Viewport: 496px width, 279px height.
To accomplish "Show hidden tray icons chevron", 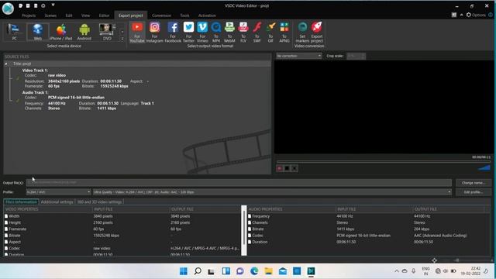I will [396, 271].
